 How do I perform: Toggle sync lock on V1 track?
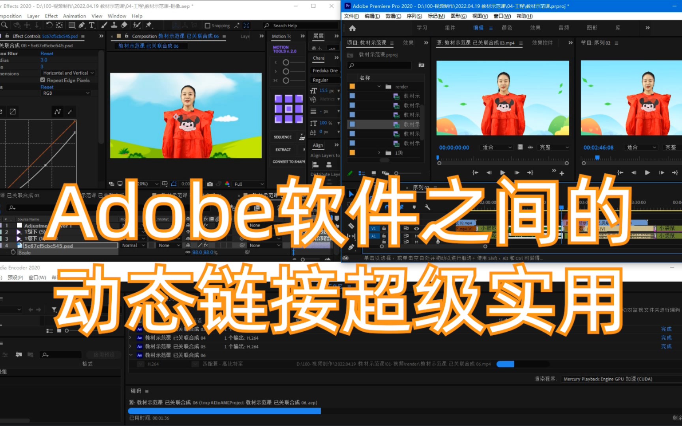tap(406, 228)
